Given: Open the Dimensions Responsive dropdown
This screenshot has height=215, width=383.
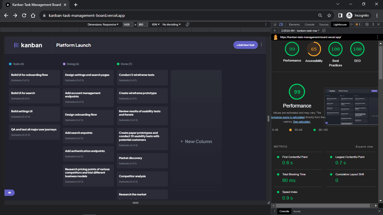Looking at the screenshot, I should 103,25.
